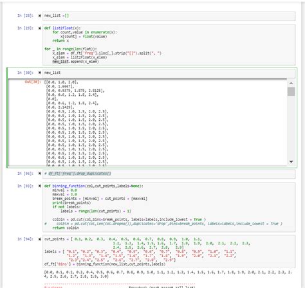Click the df_ft['Bins'] assignment line

tap(105, 264)
